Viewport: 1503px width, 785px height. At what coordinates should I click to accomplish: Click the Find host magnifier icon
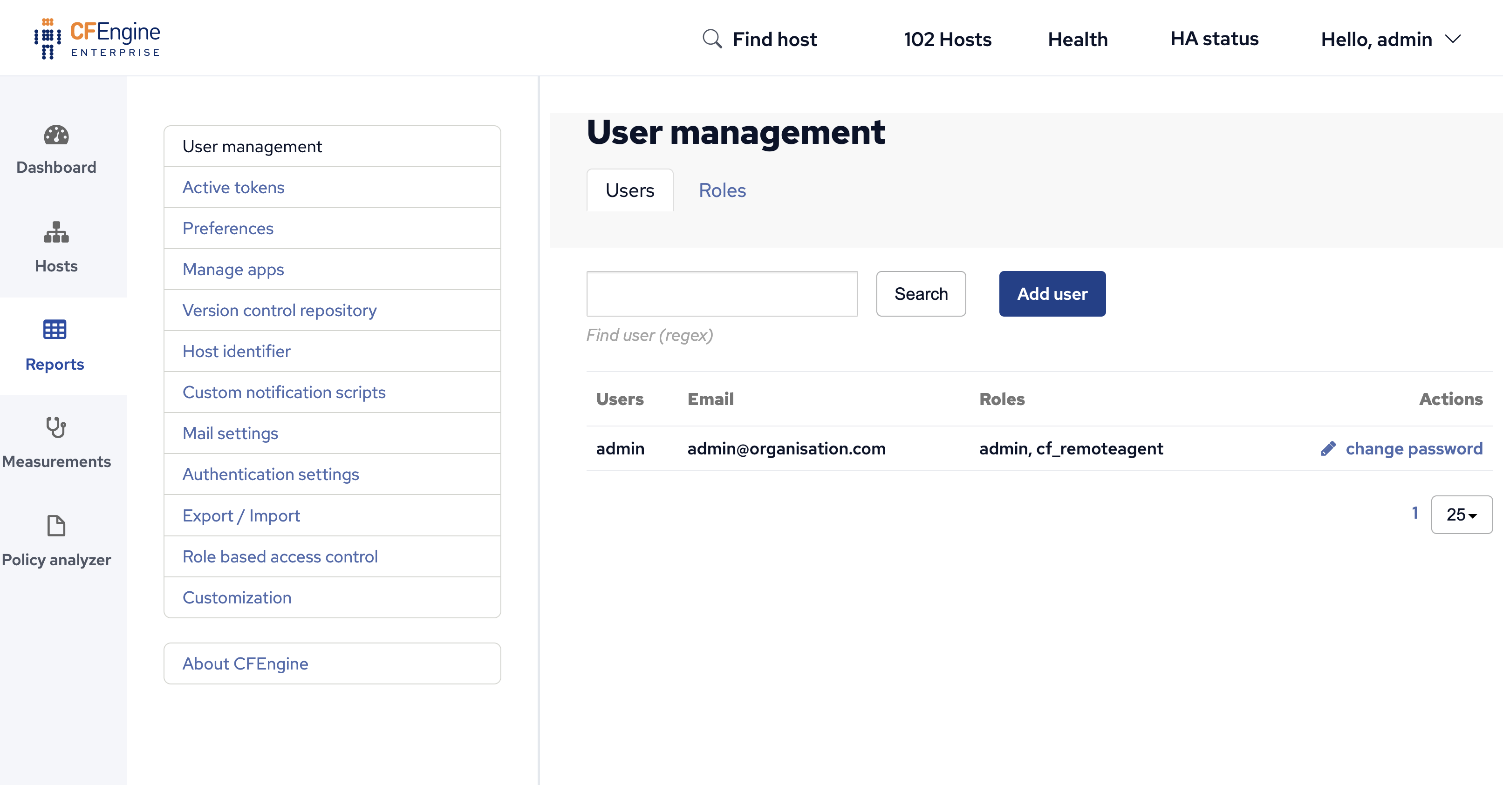tap(711, 39)
